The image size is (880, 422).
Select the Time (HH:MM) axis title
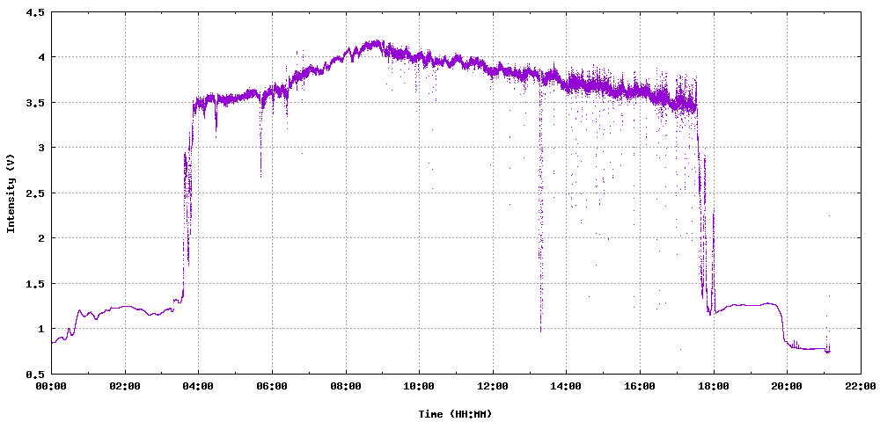point(455,414)
